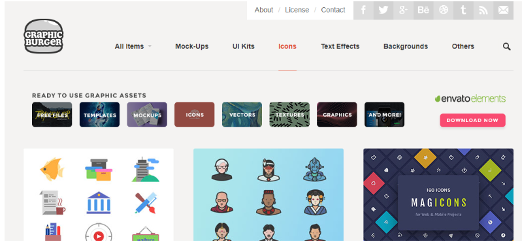Screen dimensions: 522x246
Task: Open the Backgrounds menu
Action: coord(406,46)
